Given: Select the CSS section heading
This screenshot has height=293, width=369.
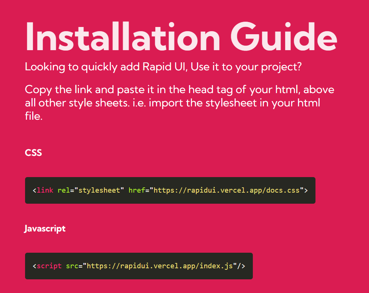Looking at the screenshot, I should (33, 152).
